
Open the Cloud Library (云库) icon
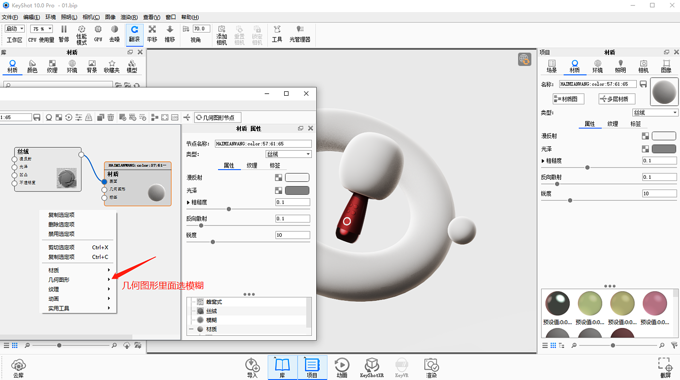point(18,368)
